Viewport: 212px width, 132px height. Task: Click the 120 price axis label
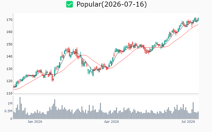tap(9, 81)
